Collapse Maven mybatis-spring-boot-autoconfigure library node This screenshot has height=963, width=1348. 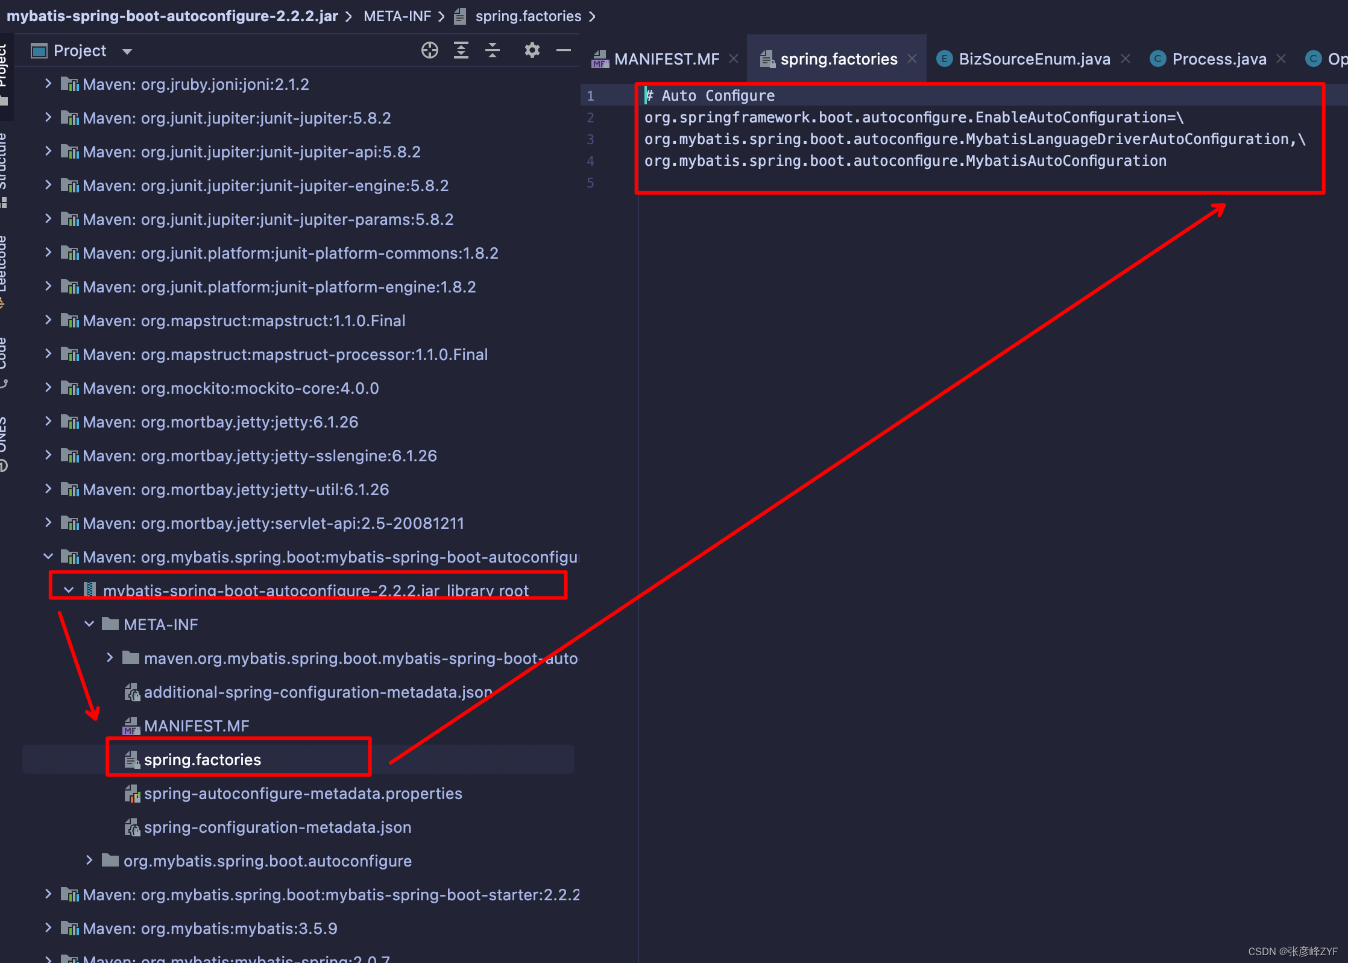point(48,557)
